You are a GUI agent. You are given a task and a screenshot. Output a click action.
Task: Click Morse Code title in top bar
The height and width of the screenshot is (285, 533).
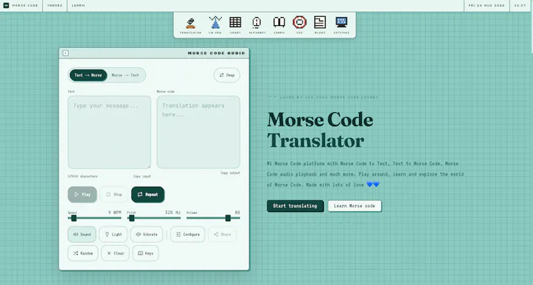(25, 5)
